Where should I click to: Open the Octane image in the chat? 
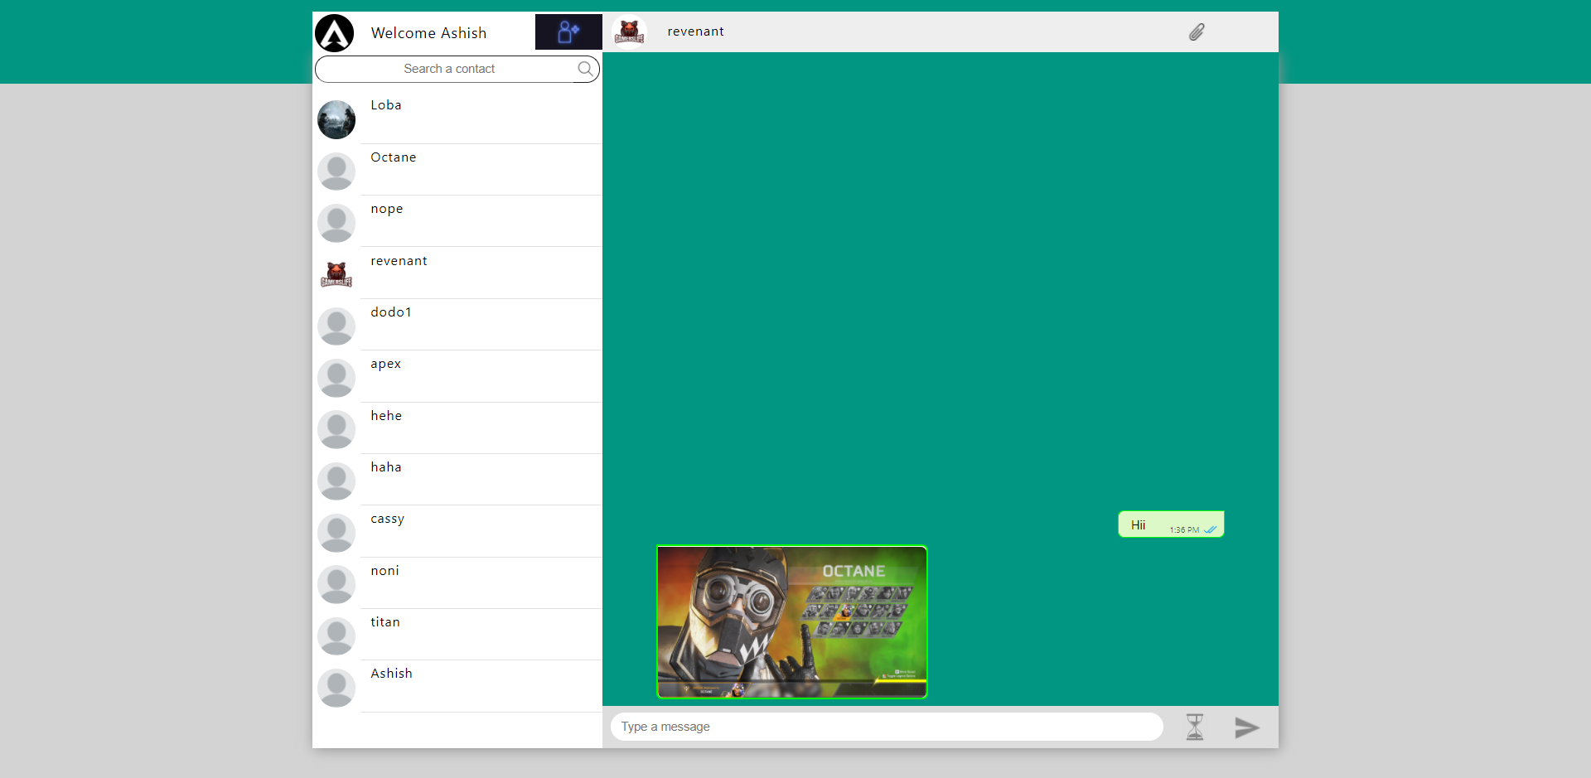point(791,621)
